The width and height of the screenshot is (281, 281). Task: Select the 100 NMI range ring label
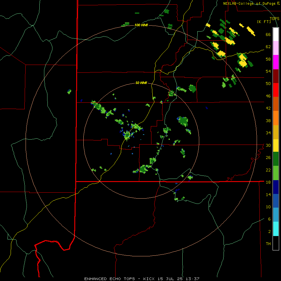141,25
